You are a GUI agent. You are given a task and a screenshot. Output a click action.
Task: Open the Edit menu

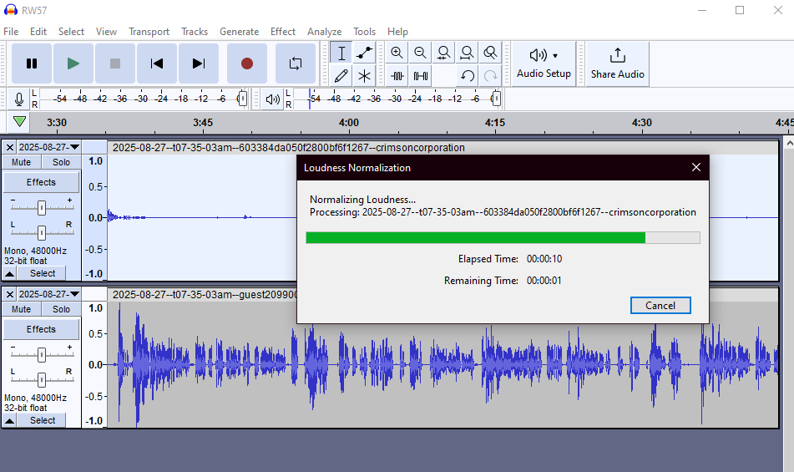38,32
